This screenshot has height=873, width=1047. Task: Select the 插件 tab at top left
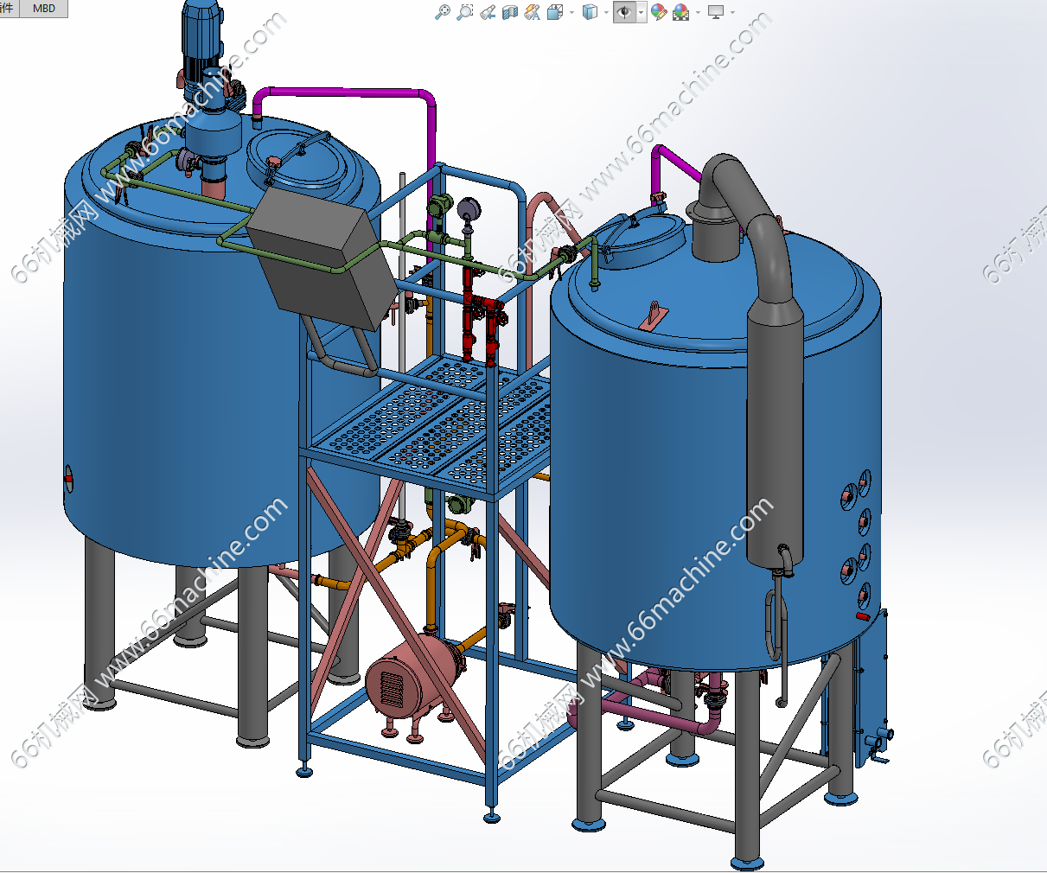7,8
